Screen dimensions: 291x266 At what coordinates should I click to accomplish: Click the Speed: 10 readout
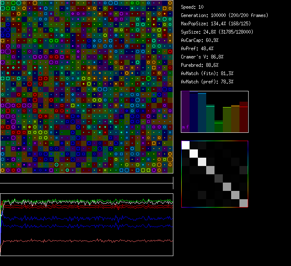click(x=192, y=7)
